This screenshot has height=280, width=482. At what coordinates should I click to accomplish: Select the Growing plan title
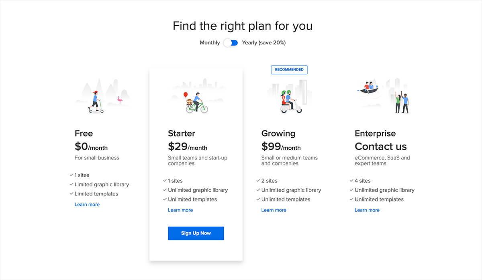tap(278, 133)
